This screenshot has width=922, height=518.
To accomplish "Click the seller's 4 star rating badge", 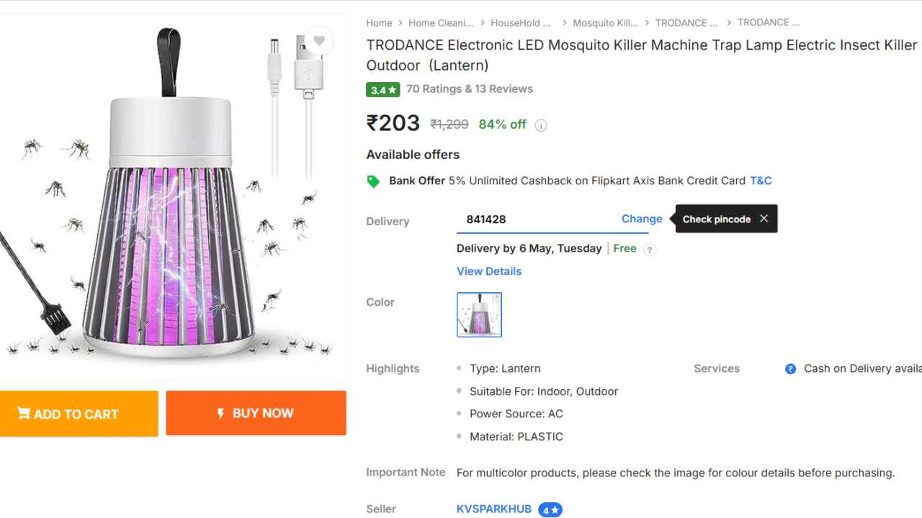I will (x=550, y=510).
